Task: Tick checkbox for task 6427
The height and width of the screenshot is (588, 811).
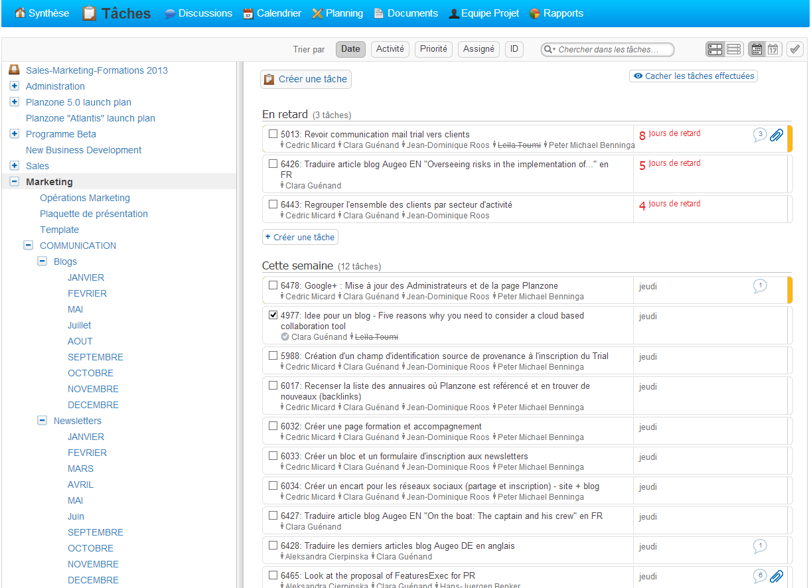Action: pyautogui.click(x=273, y=515)
